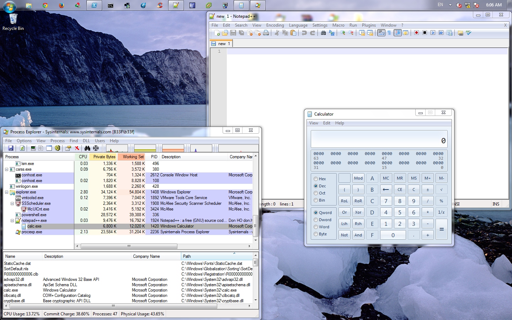
Task: Toggle Word Wrap icon in Notepad++ toolbar
Action: point(381,33)
